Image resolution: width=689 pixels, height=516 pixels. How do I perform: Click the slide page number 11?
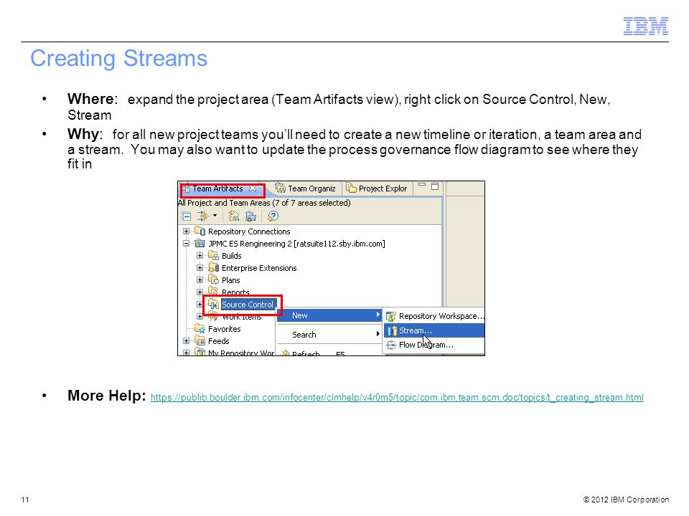click(25, 500)
